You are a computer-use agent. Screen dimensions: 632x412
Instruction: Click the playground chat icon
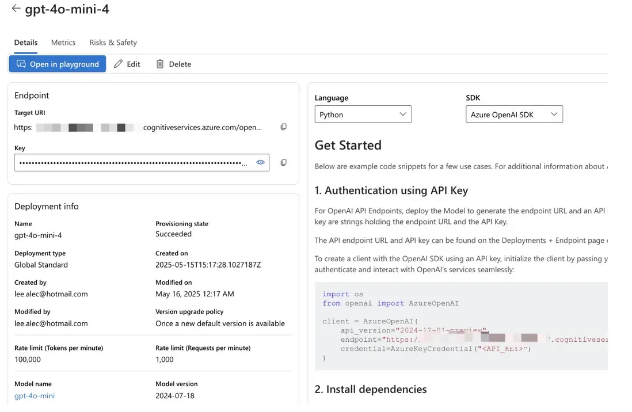[x=21, y=64]
